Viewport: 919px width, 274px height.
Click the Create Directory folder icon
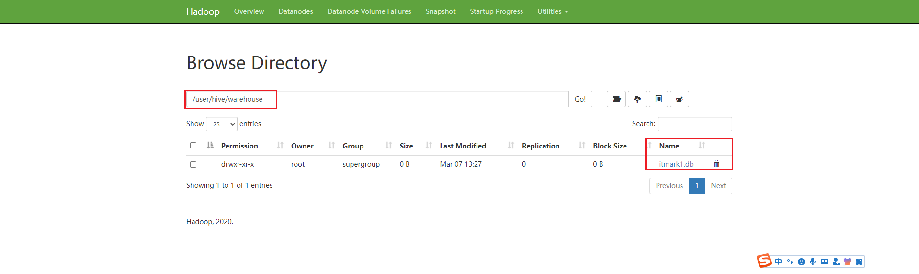(616, 99)
